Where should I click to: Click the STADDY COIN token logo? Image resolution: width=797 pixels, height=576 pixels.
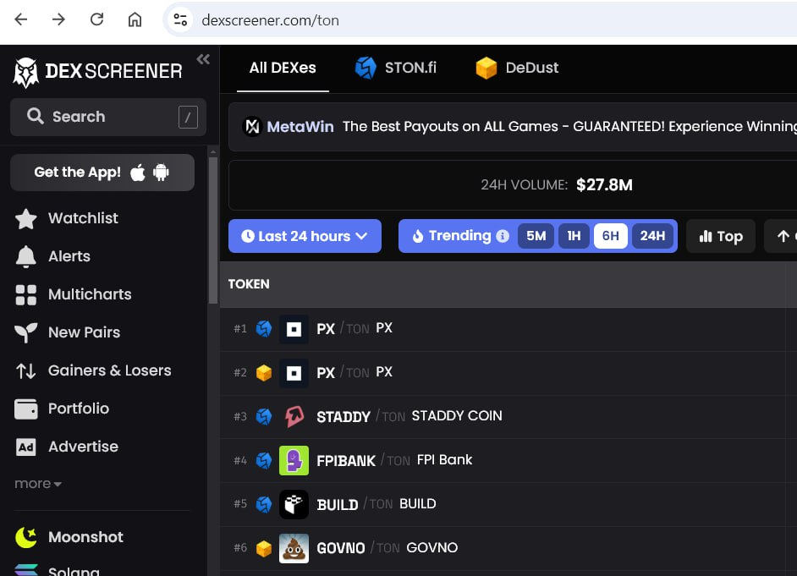tap(294, 417)
